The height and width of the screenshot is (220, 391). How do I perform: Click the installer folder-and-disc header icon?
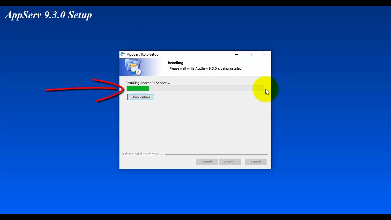[x=133, y=67]
